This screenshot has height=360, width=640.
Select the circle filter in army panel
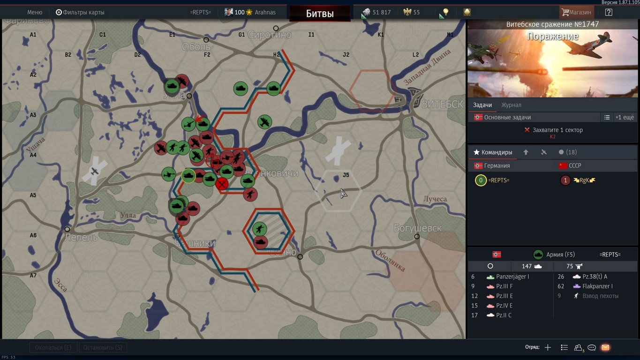pyautogui.click(x=490, y=266)
